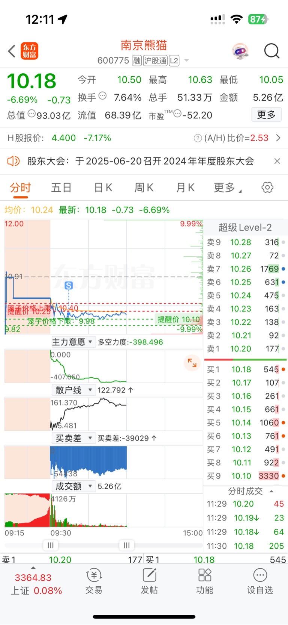Screen dimensions: 288x625
Task: Open chart settings gear icon
Action: 267,187
